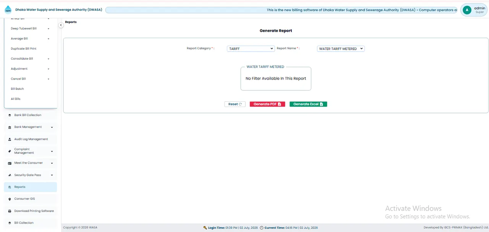The height and width of the screenshot is (232, 489).
Task: Click the Generate Excel button
Action: pos(308,104)
